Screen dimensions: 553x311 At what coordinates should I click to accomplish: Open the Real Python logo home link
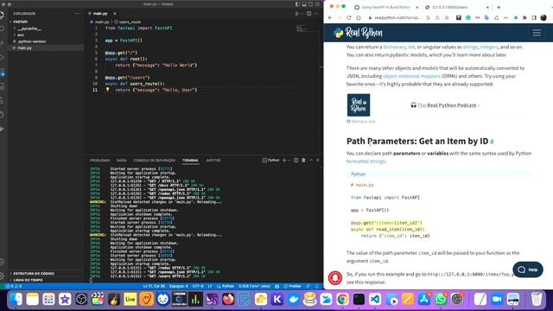coord(358,33)
